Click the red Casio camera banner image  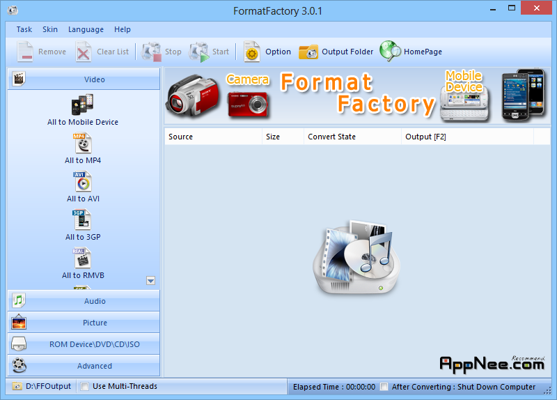pos(248,104)
